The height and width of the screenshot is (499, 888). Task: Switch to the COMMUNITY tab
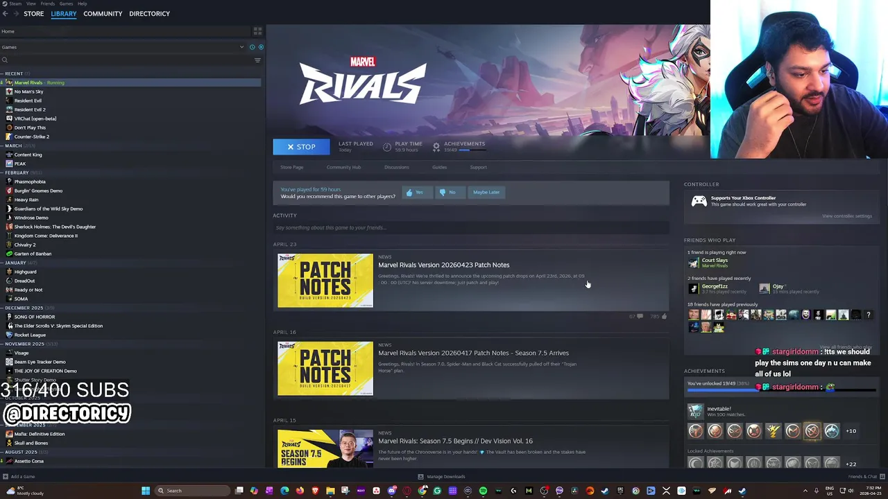coord(103,14)
